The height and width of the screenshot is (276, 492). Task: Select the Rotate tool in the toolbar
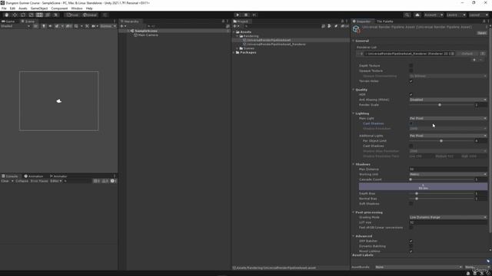[23, 15]
